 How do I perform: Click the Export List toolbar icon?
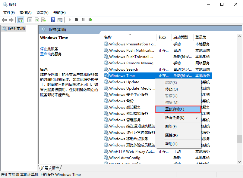click(x=44, y=20)
